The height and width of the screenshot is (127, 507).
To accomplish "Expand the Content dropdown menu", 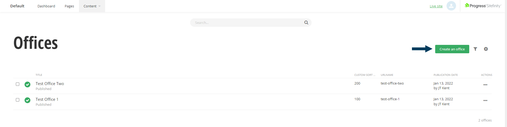I will point(92,6).
